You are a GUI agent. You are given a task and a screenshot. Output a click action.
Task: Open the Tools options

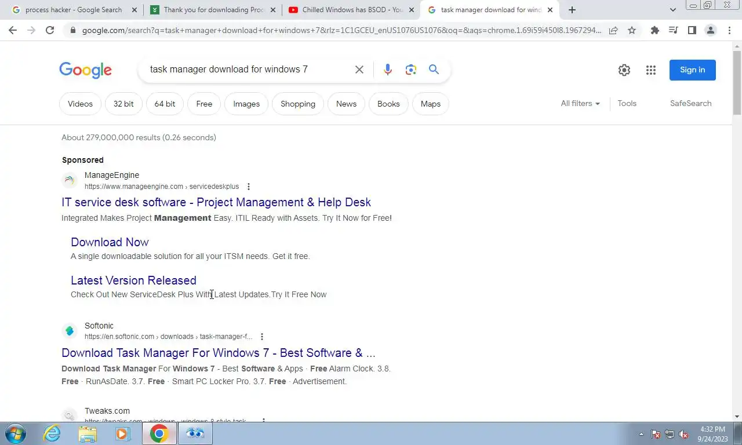click(x=627, y=103)
